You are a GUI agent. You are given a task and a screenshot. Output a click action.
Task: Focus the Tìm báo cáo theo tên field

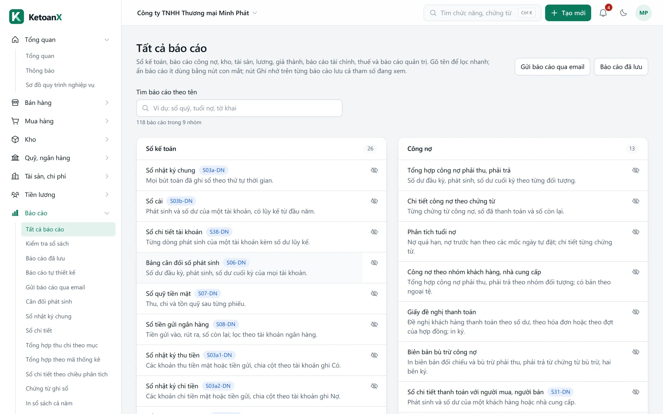point(239,108)
